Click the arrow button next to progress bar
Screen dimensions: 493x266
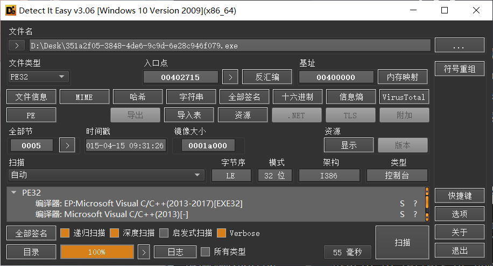click(x=144, y=251)
